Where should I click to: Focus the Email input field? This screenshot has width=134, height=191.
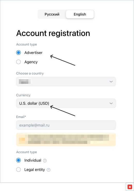(x=66, y=125)
